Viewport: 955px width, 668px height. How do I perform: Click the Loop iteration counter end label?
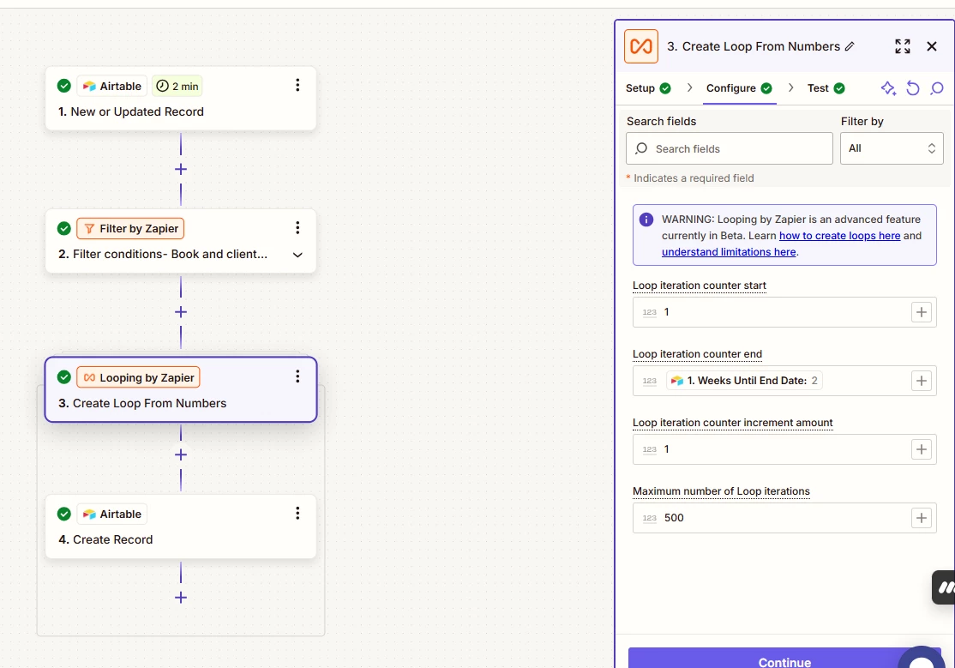click(x=697, y=354)
